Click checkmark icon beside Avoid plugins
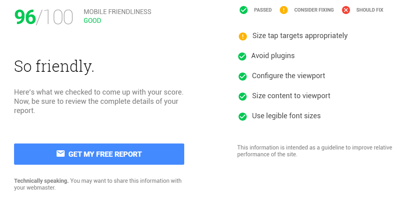The height and width of the screenshot is (198, 411). pyautogui.click(x=242, y=56)
